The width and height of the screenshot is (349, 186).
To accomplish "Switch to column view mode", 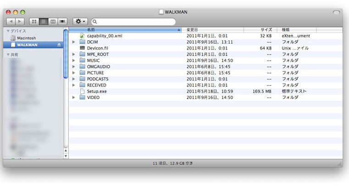I will (53, 22).
